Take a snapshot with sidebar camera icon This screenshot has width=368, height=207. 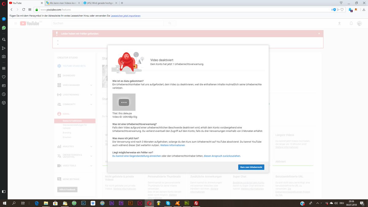click(x=4, y=57)
